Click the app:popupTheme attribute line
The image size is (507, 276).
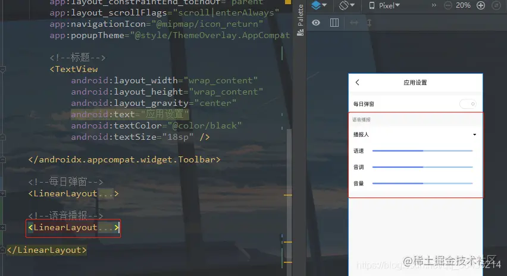(x=170, y=35)
